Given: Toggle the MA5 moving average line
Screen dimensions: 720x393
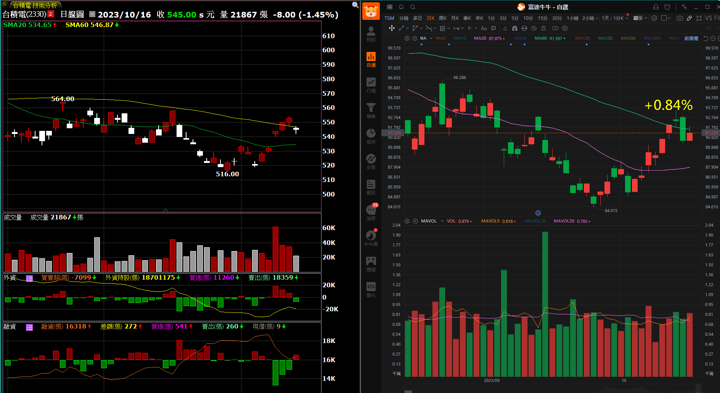Looking at the screenshot, I should [441, 38].
